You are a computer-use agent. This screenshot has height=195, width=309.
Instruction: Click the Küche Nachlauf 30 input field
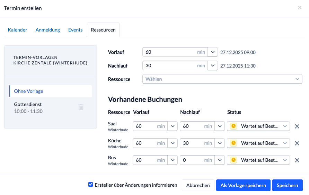tap(197, 143)
